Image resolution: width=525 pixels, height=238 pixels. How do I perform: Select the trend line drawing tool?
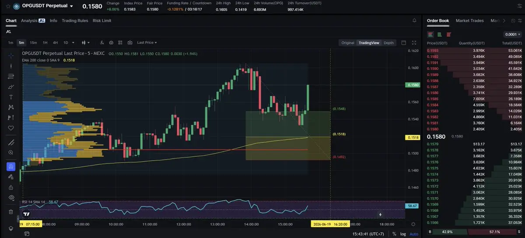tap(11, 66)
